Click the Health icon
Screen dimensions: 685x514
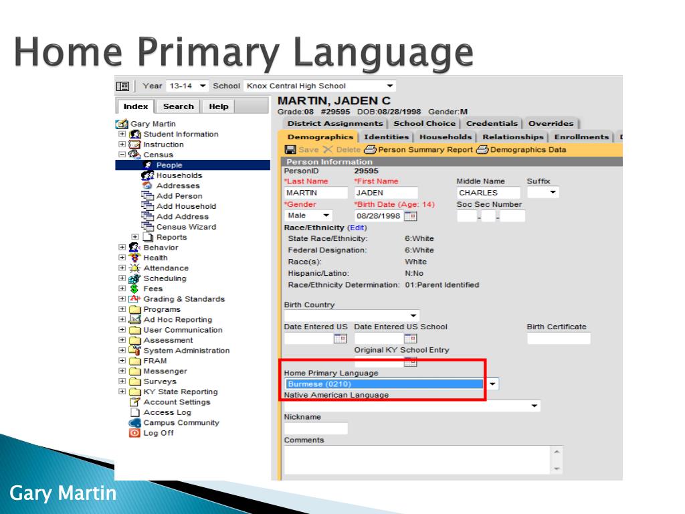134,258
